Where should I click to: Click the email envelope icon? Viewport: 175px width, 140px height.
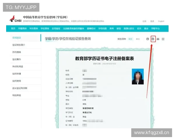(x=158, y=39)
